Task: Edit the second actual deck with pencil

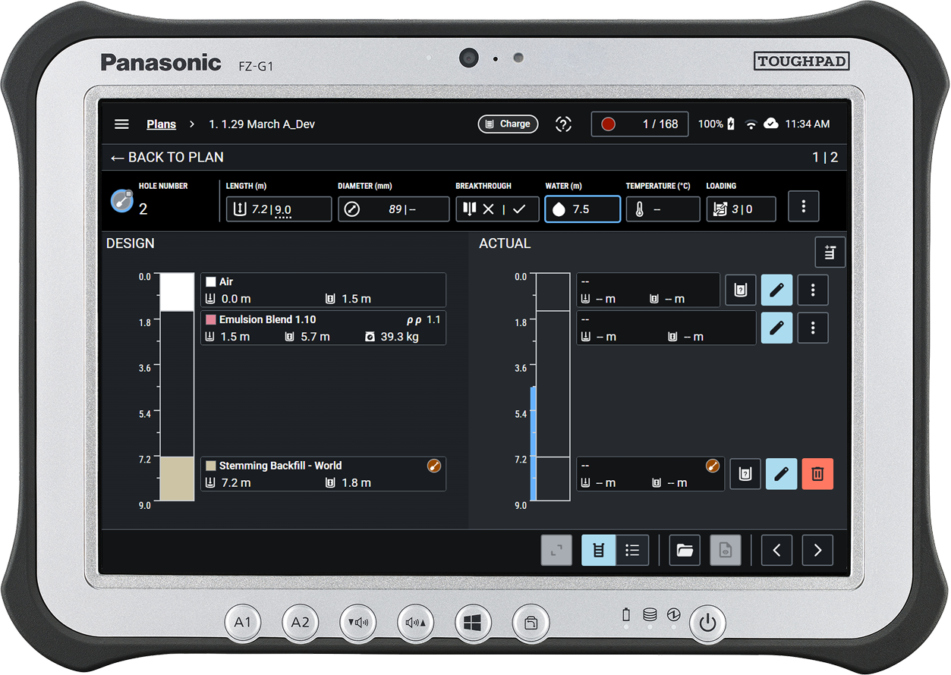Action: [777, 328]
